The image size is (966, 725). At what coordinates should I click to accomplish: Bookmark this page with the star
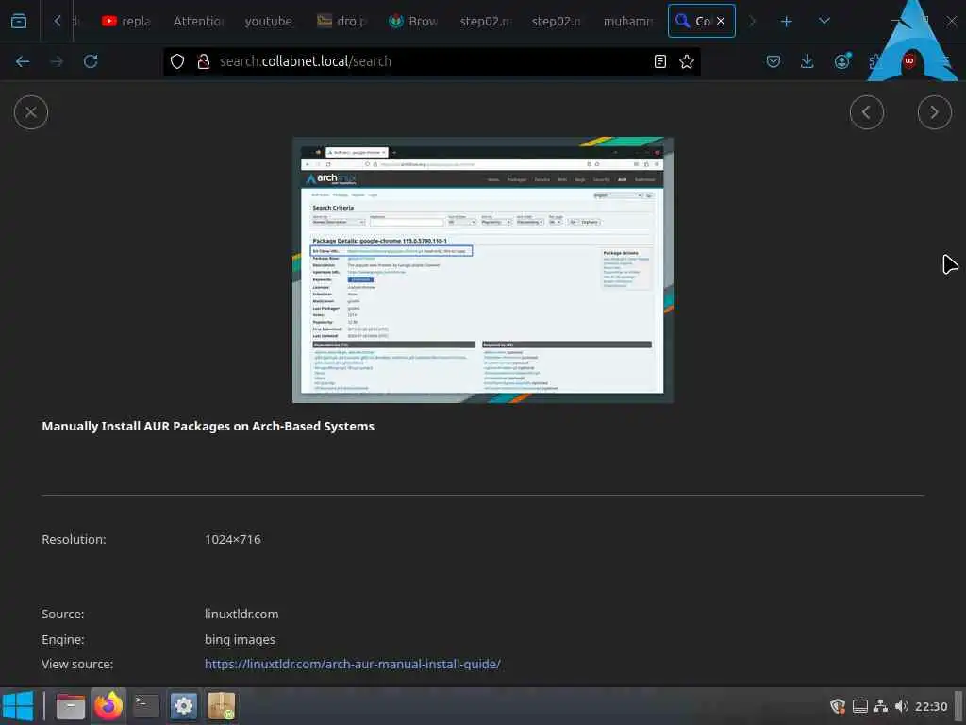687,61
